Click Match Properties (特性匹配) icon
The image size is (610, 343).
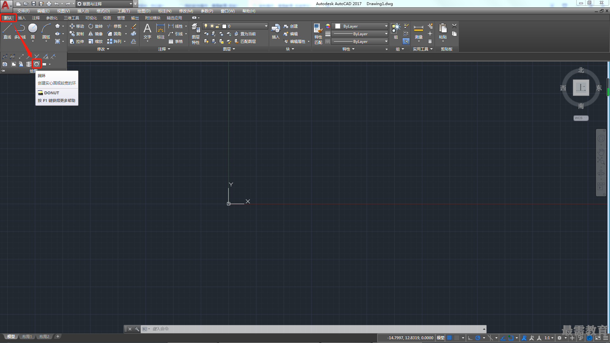pos(318,34)
